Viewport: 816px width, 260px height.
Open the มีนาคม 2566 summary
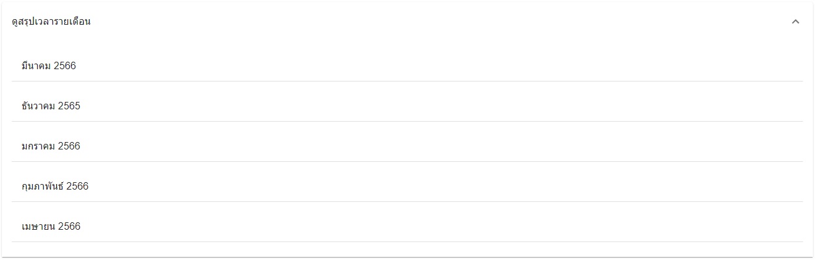(407, 65)
